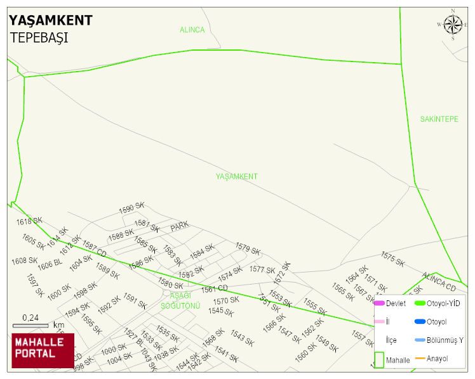Click the 1572 SK street label
The image size is (475, 379).
[x=282, y=273]
